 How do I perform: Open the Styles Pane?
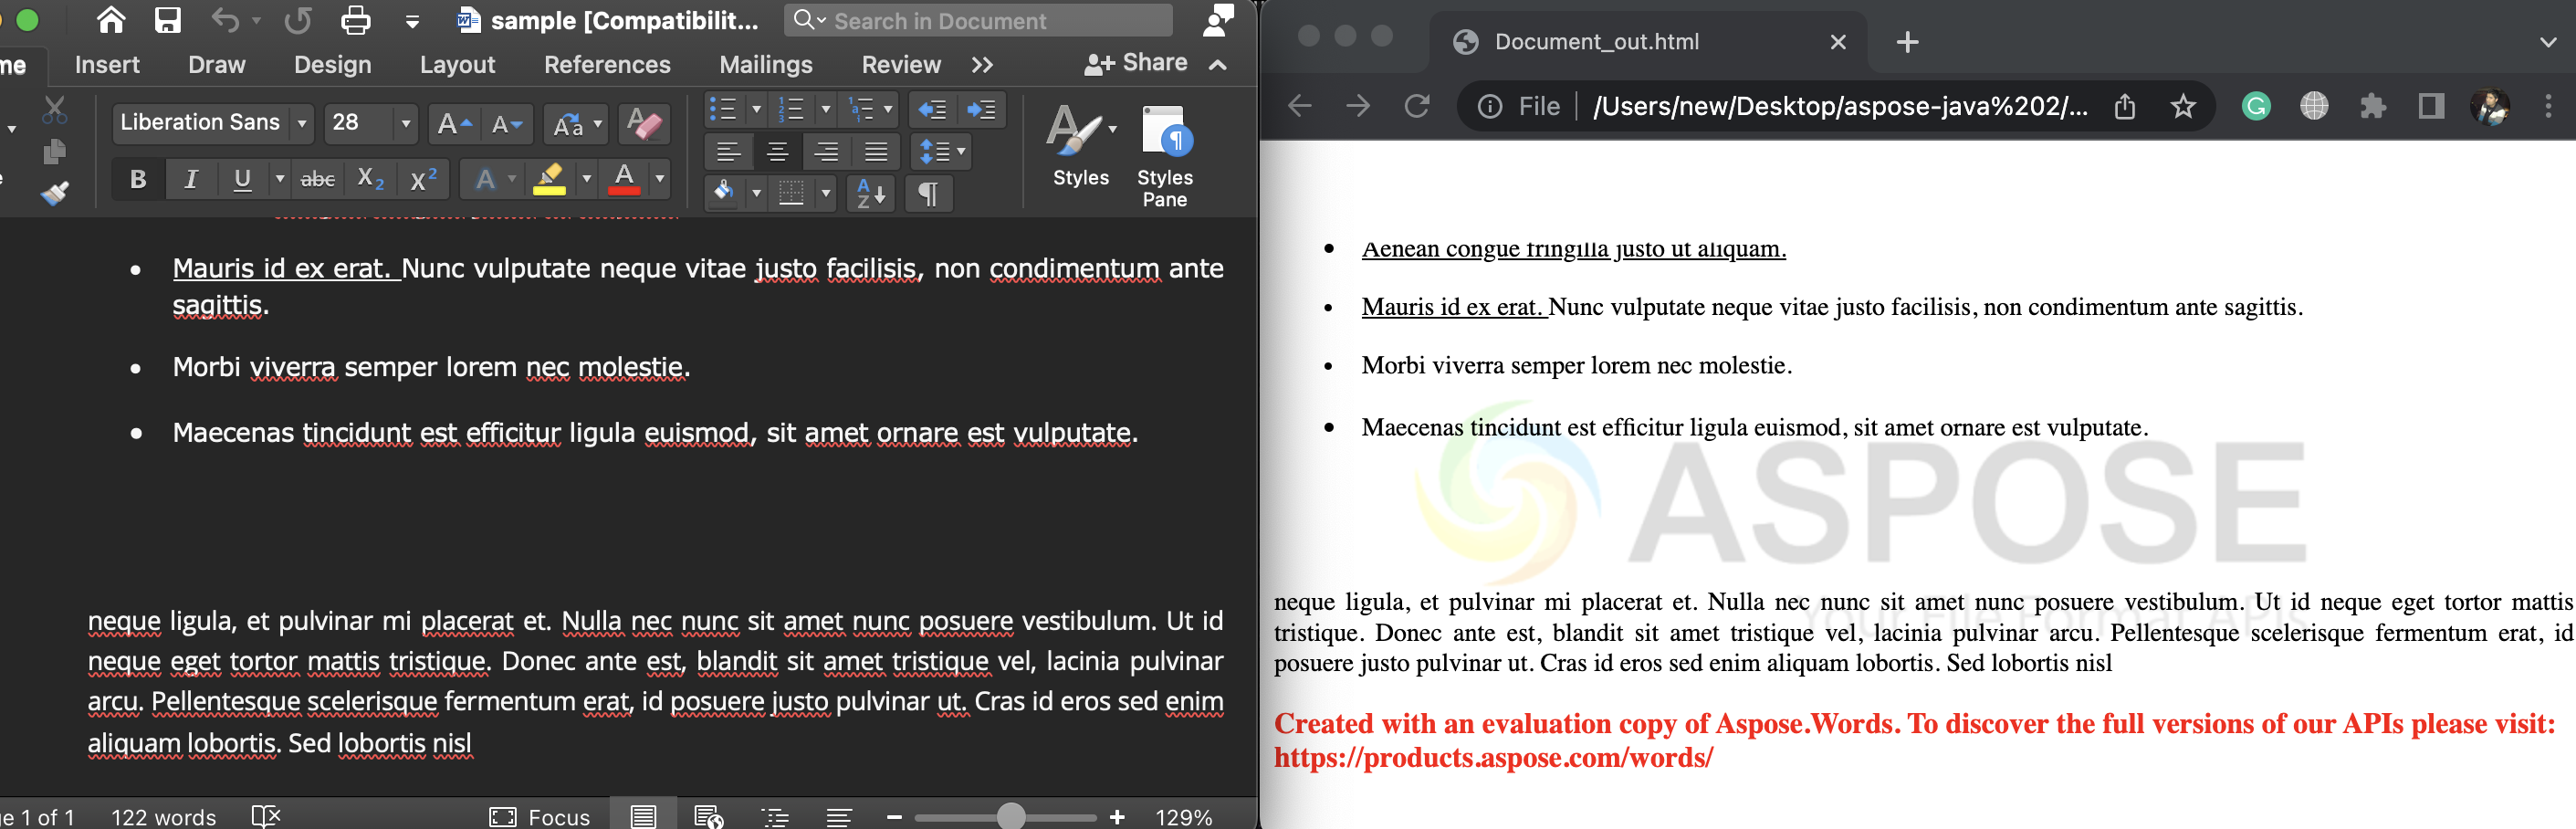tap(1164, 152)
